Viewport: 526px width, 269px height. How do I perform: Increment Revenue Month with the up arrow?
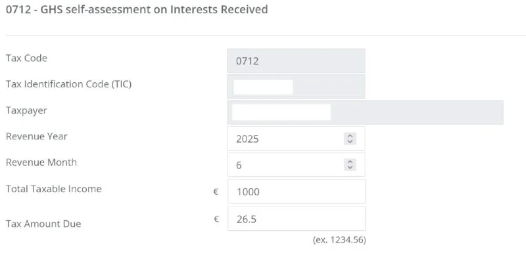(x=350, y=162)
